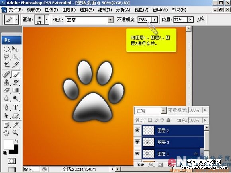Open the 图层(L) menu
Viewport: 231px width, 173px height.
point(69,10)
